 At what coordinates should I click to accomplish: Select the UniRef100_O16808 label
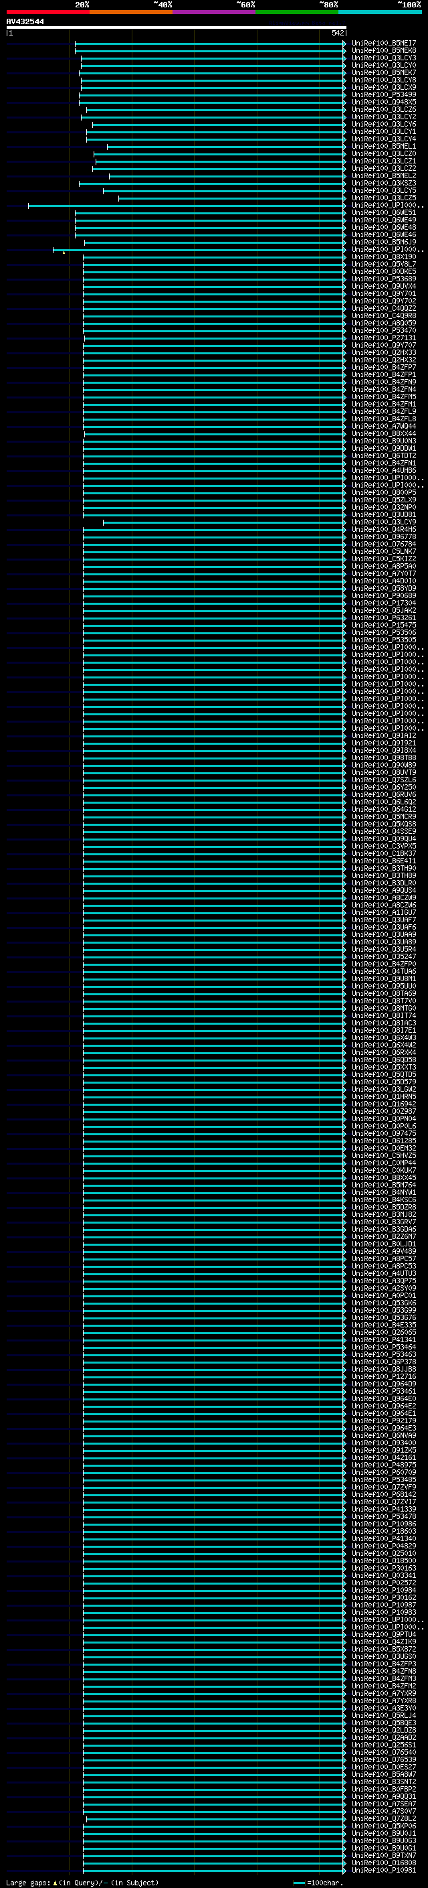(x=383, y=1863)
